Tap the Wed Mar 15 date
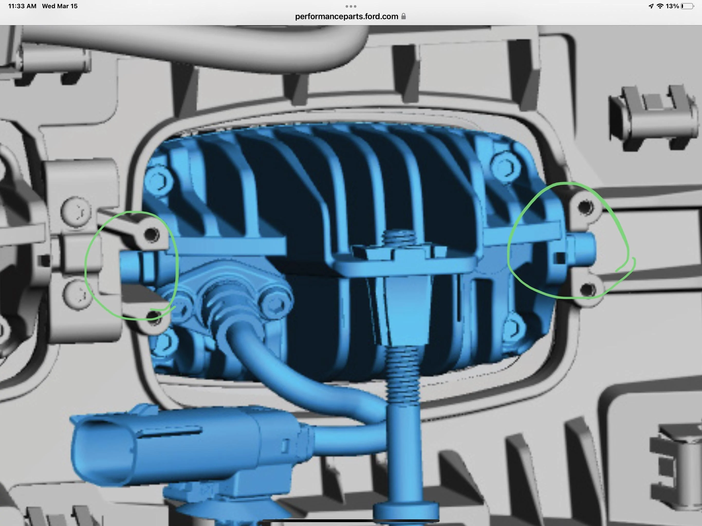702x526 pixels. click(60, 6)
